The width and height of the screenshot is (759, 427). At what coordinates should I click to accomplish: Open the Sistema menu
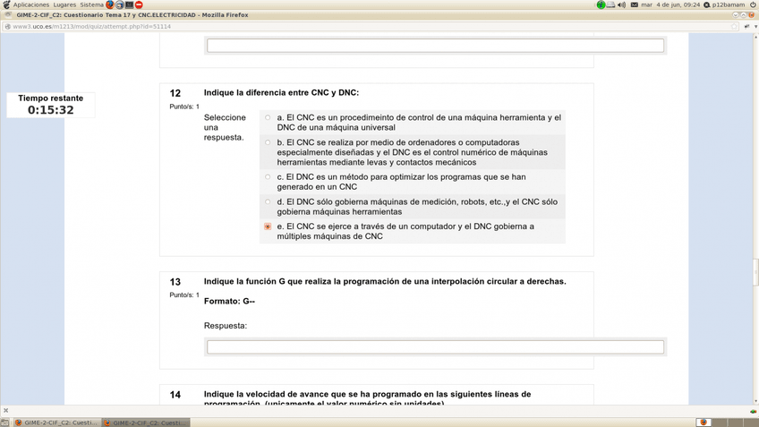click(92, 4)
